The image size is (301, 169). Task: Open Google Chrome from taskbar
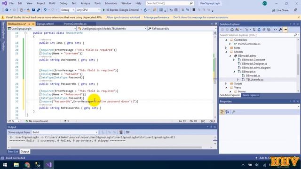[27, 165]
